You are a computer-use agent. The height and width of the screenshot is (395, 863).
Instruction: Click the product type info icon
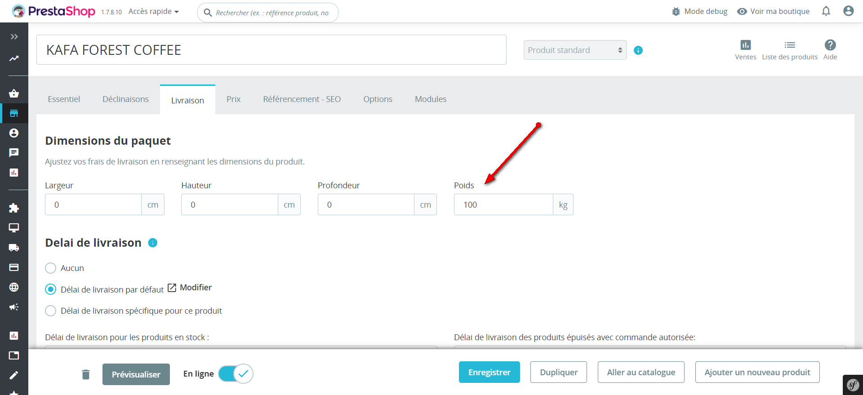pos(638,50)
